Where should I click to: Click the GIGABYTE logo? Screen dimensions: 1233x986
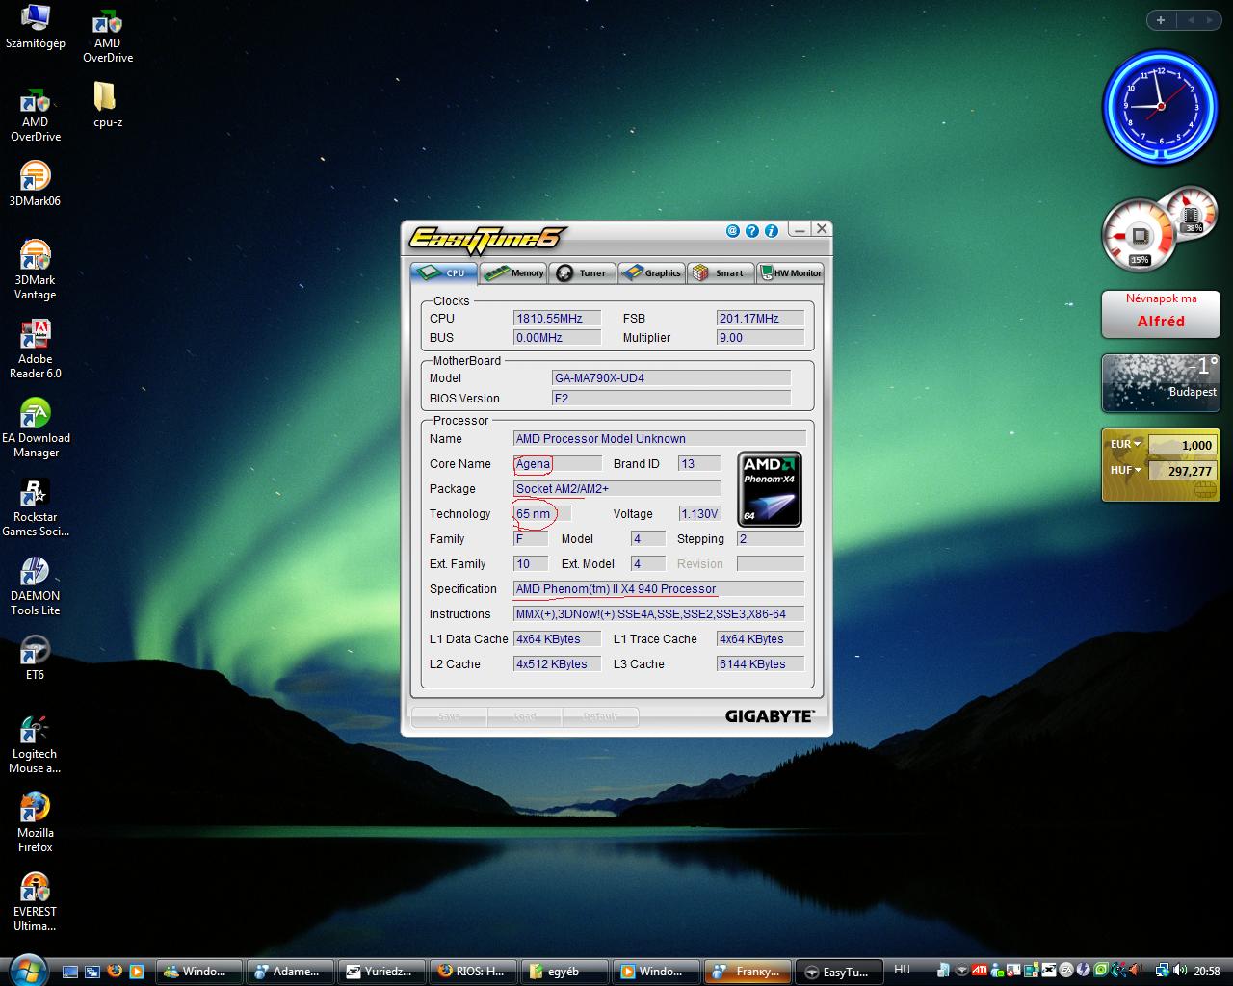(x=769, y=716)
